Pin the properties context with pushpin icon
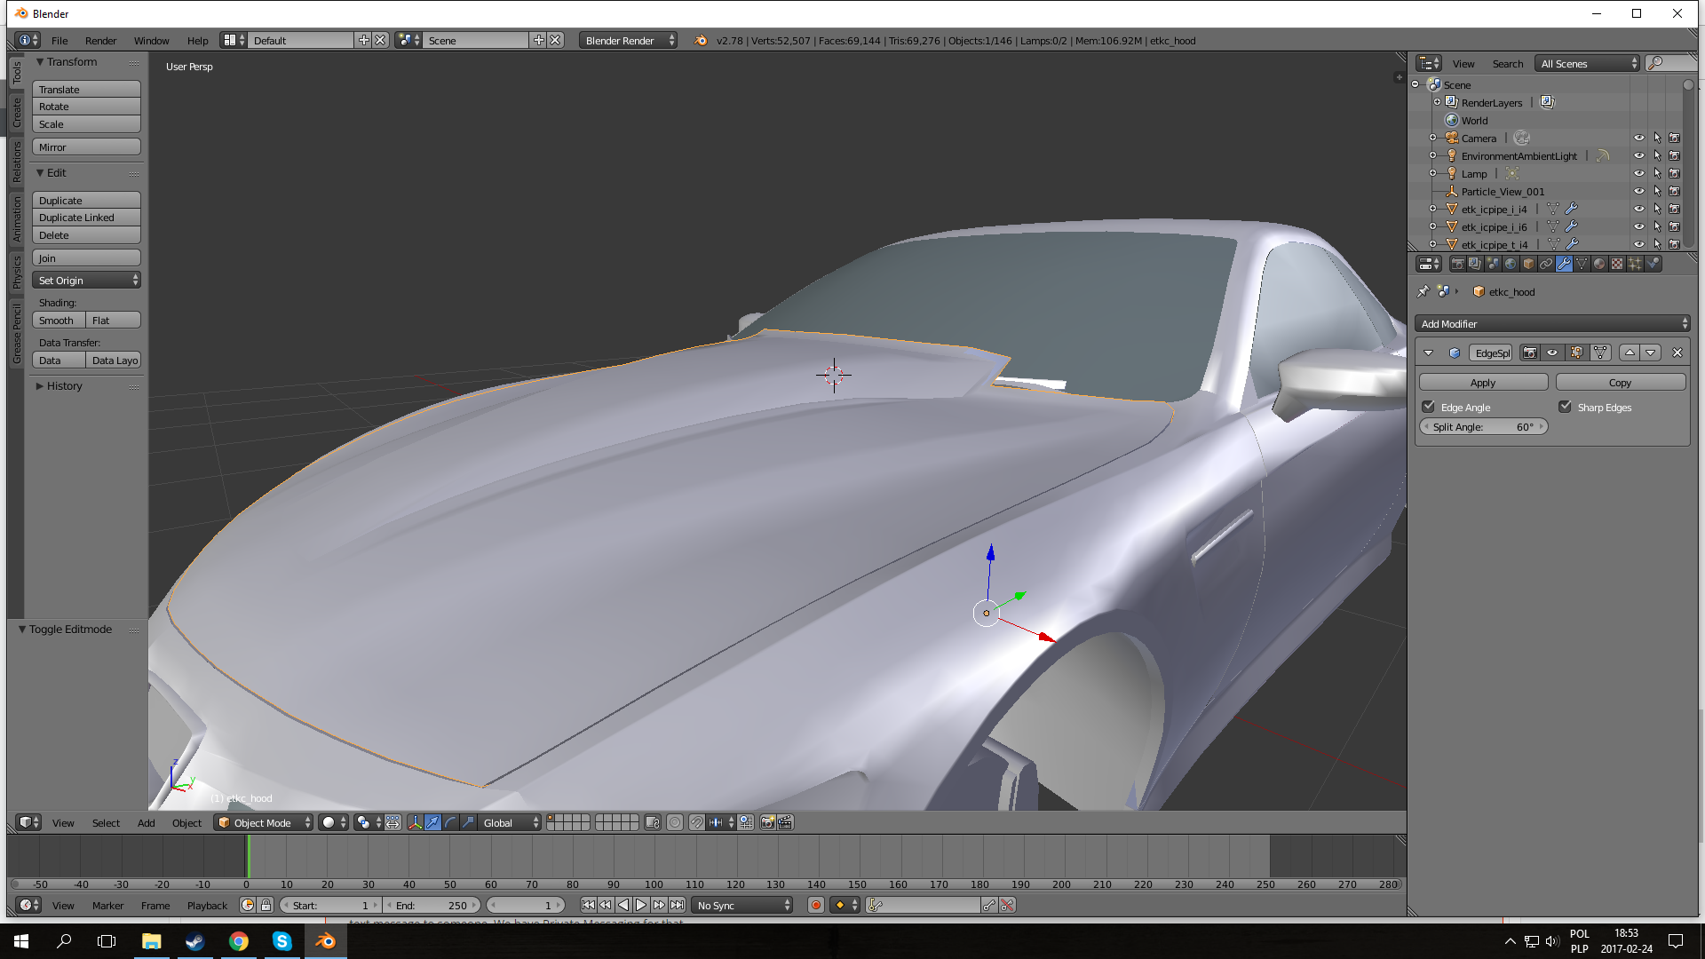Viewport: 1705px width, 959px height. click(x=1423, y=291)
